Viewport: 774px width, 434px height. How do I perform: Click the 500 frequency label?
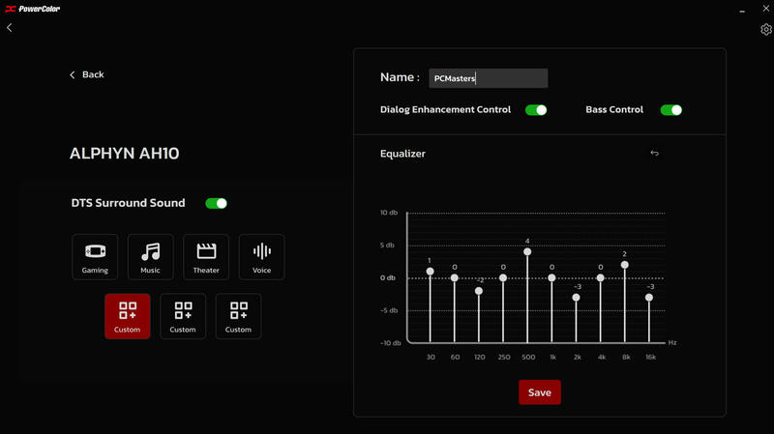(528, 357)
